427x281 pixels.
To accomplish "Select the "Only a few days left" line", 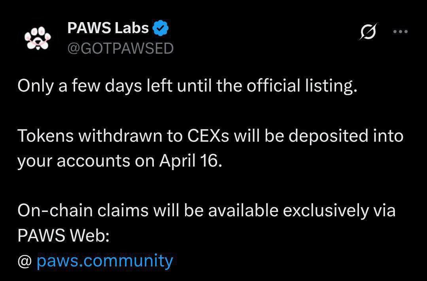I will 187,86.
